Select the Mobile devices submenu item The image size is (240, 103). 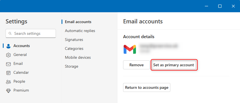(78, 57)
